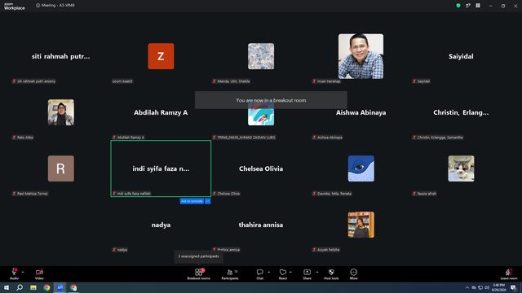Click the green encryption shield icon
Screen dimensions: 522x293
tap(458, 6)
